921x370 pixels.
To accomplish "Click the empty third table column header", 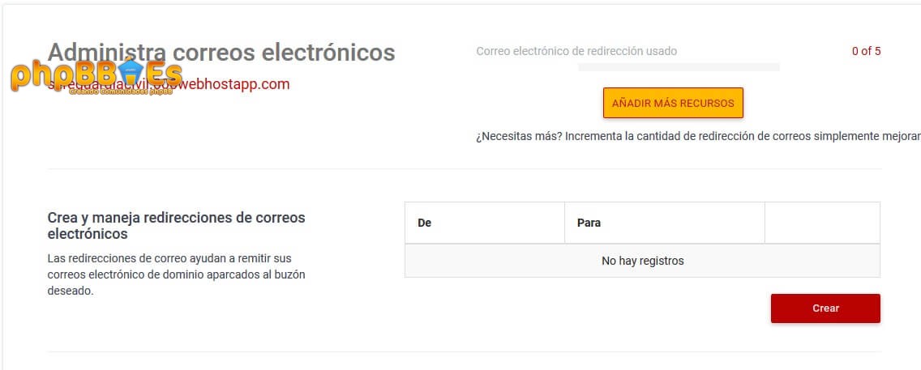I will tap(821, 223).
